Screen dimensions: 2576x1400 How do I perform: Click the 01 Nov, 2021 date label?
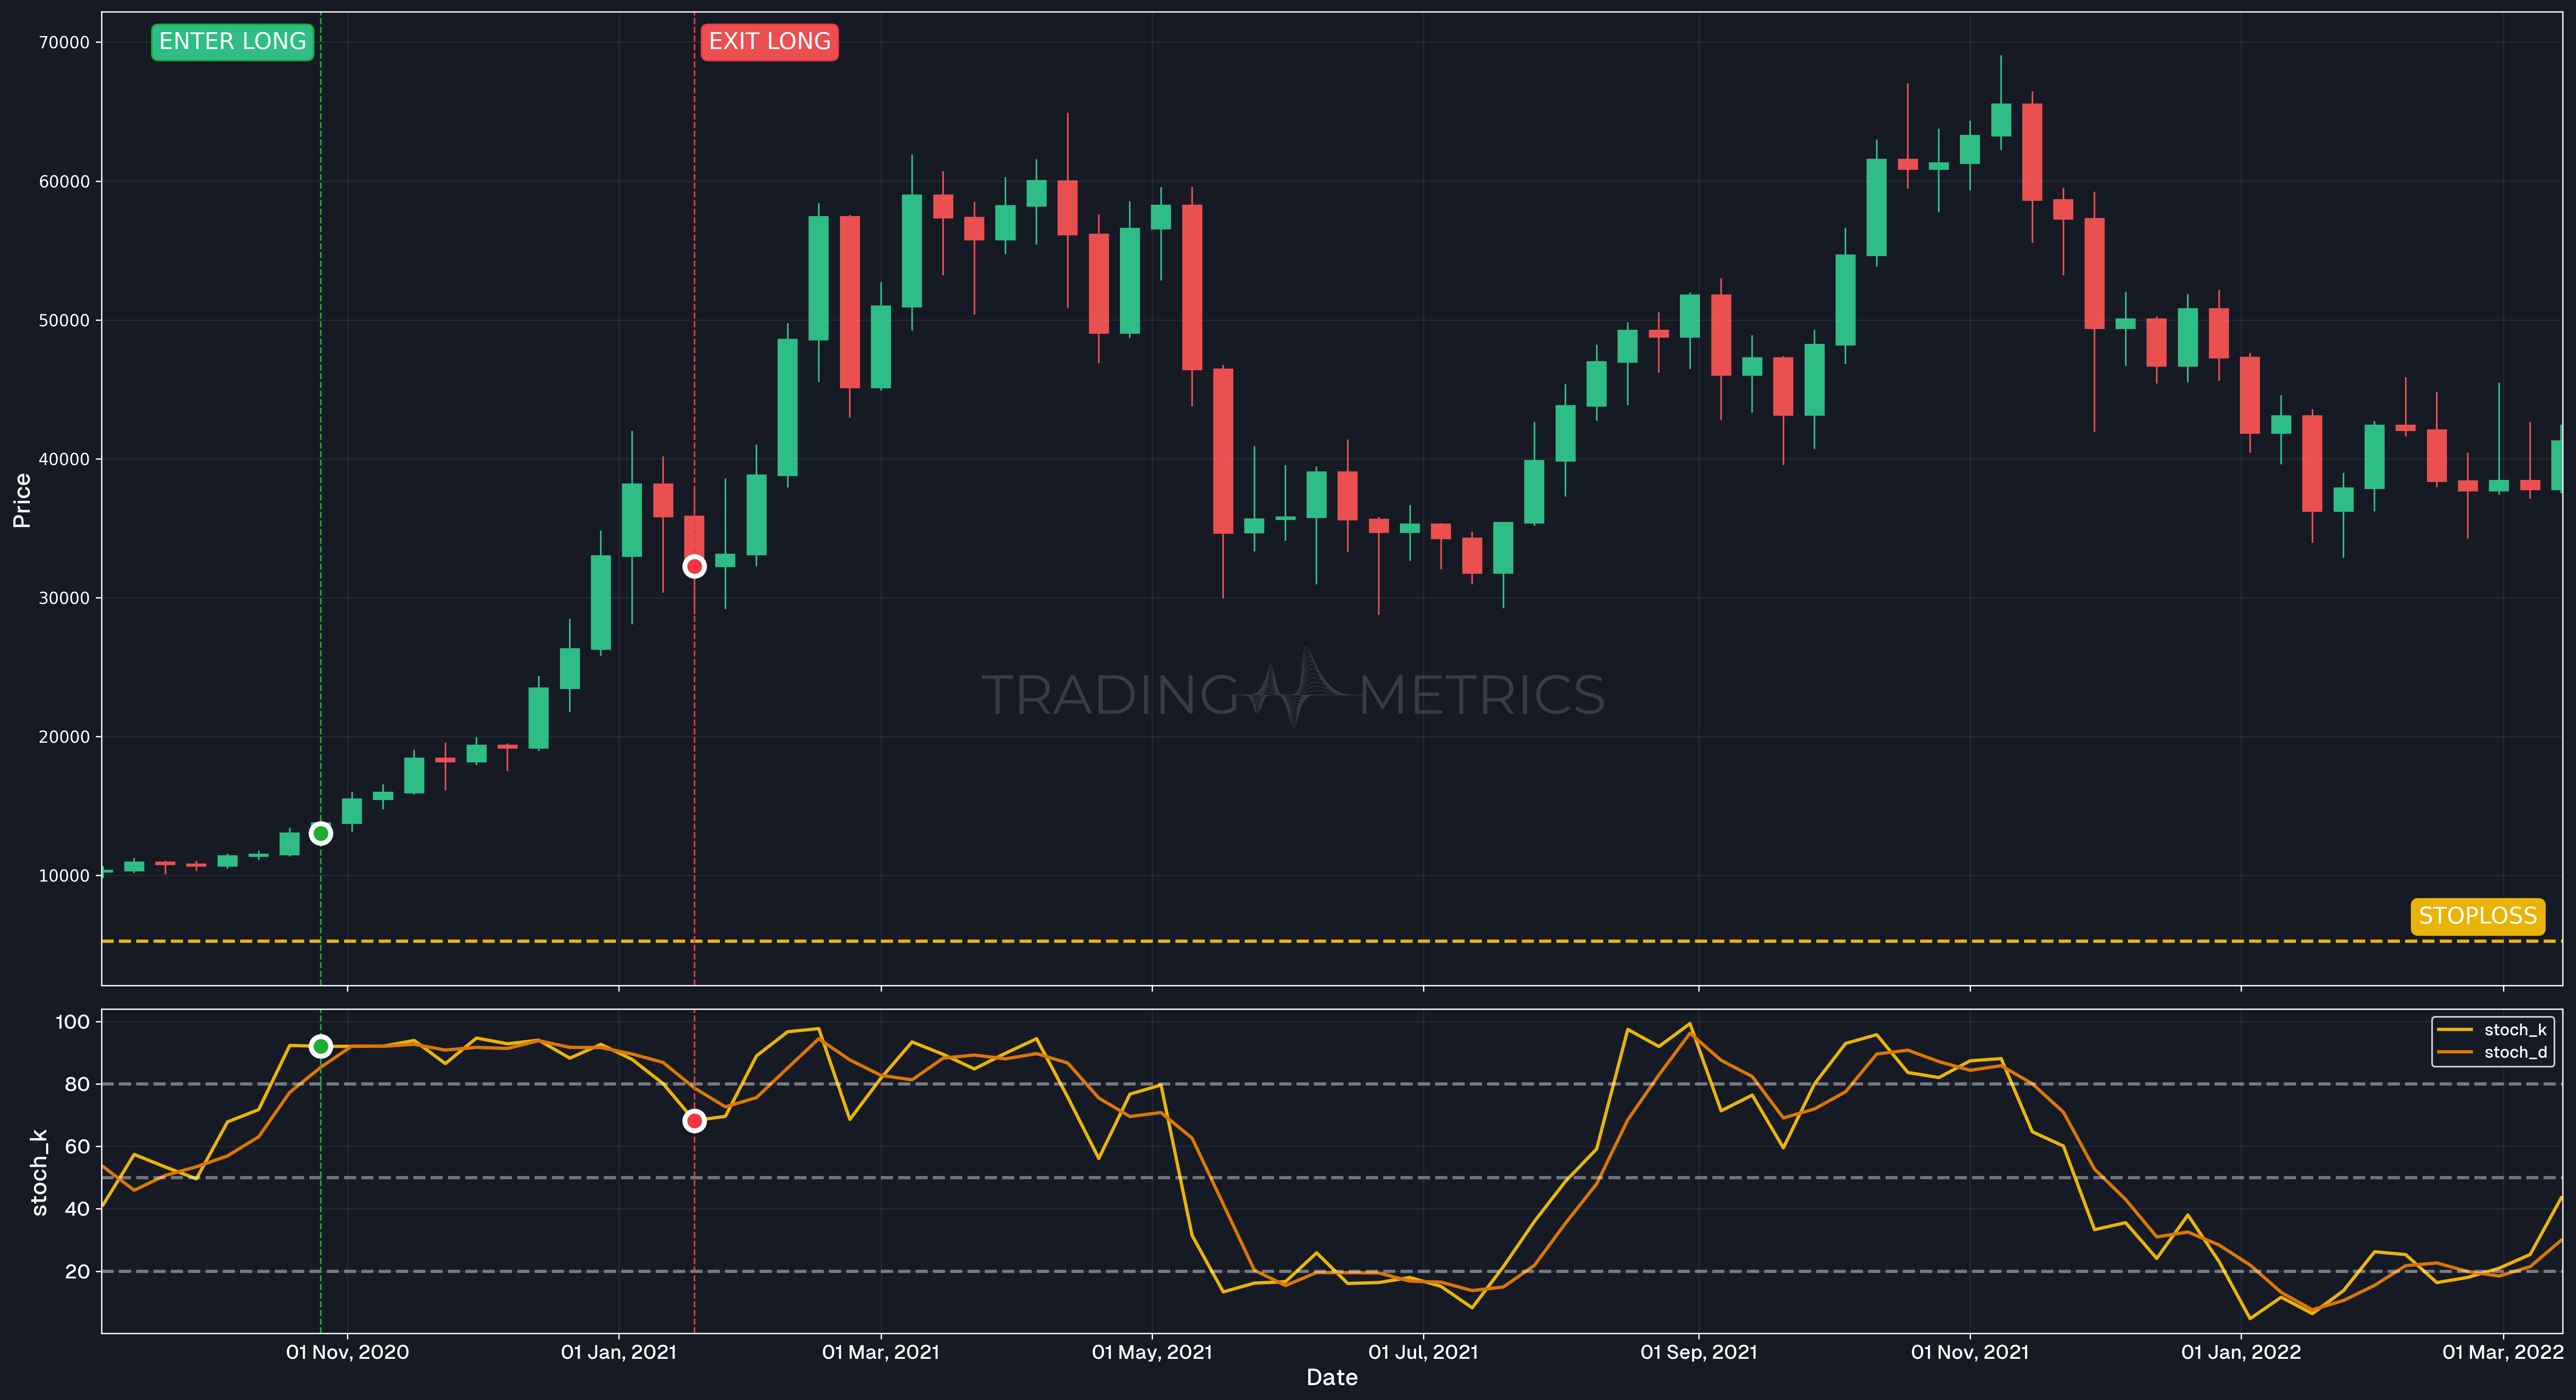point(1970,1352)
